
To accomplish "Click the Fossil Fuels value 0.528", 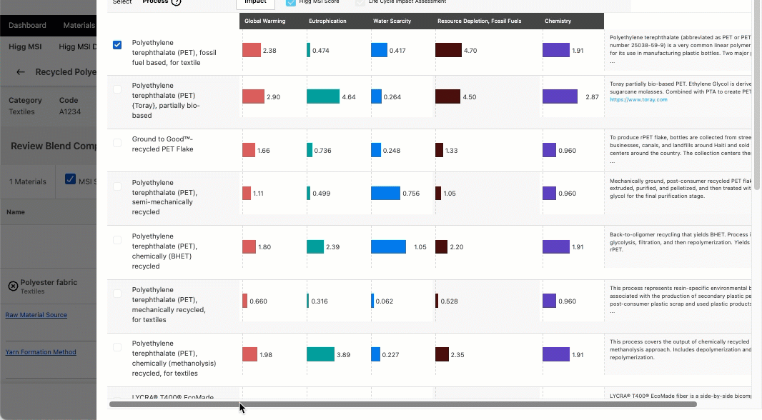I will click(449, 301).
